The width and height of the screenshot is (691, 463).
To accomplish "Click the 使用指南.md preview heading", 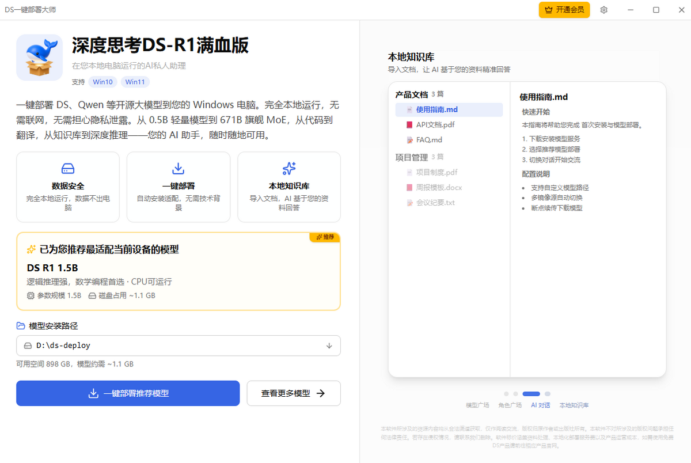I will tap(544, 97).
